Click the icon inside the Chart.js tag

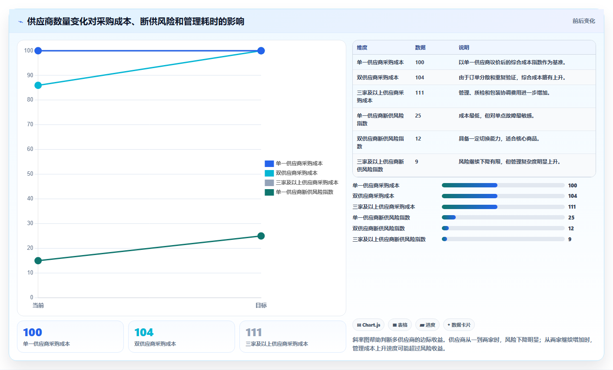[359, 325]
